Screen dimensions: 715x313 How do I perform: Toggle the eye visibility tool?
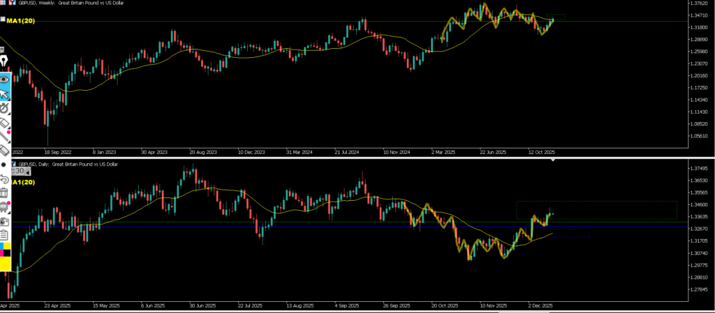[3, 79]
